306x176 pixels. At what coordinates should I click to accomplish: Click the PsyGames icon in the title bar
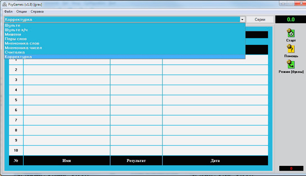click(4, 3)
